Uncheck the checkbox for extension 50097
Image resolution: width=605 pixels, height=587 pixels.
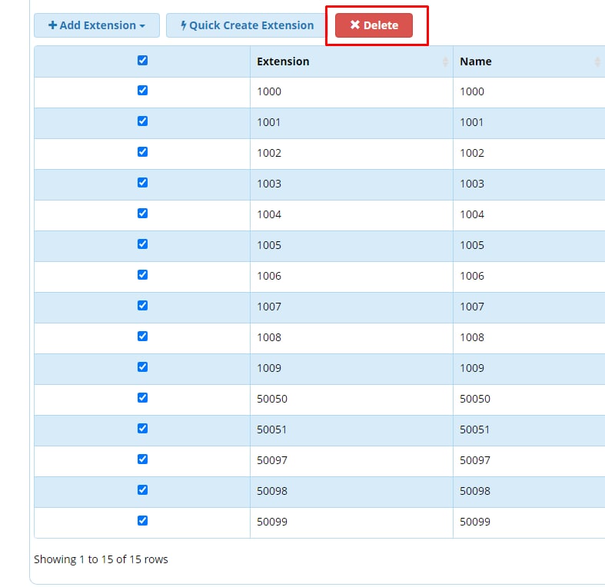point(142,459)
